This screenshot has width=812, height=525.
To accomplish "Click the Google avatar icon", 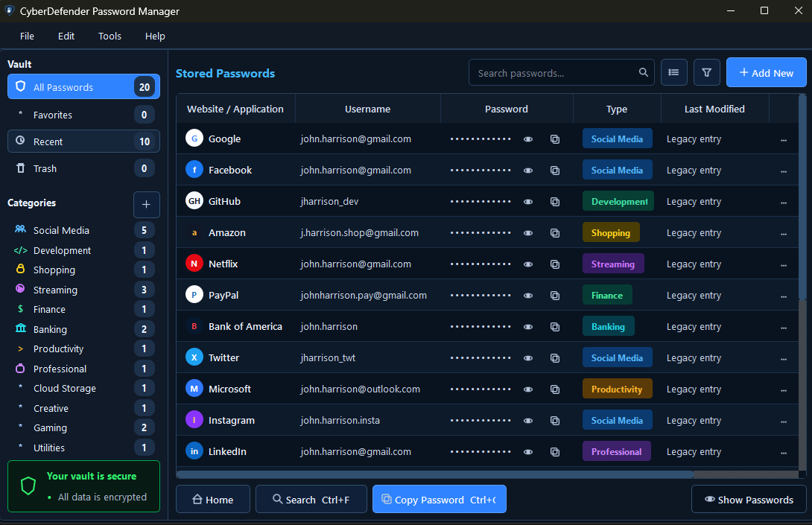I will (x=194, y=139).
